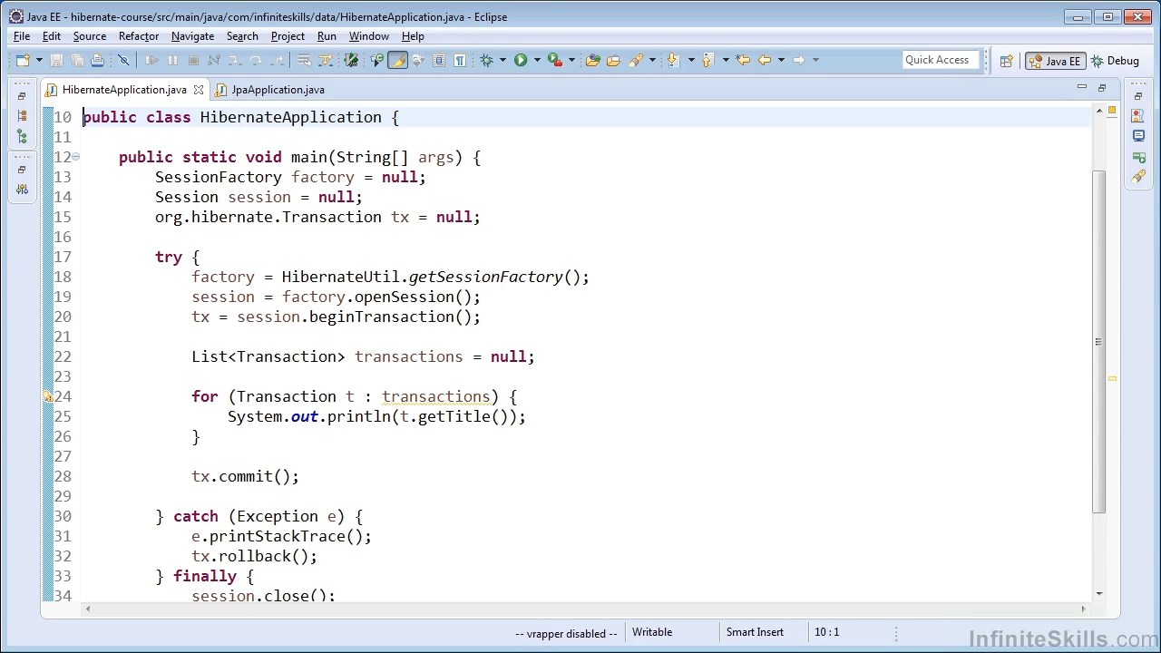Click the Terminate debug icon
1161x653 pixels.
click(x=193, y=60)
